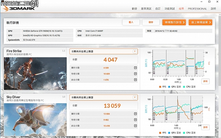
Task: Click the Sky Diver preview image
Action: pos(35,119)
